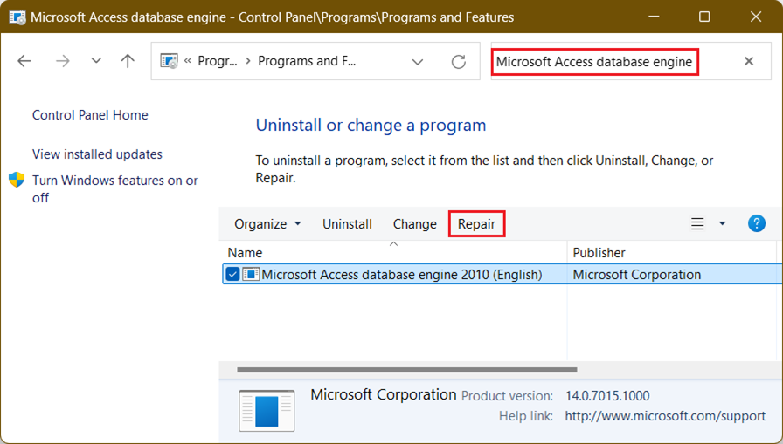
Task: Click Uninstall in the toolbar
Action: (347, 224)
